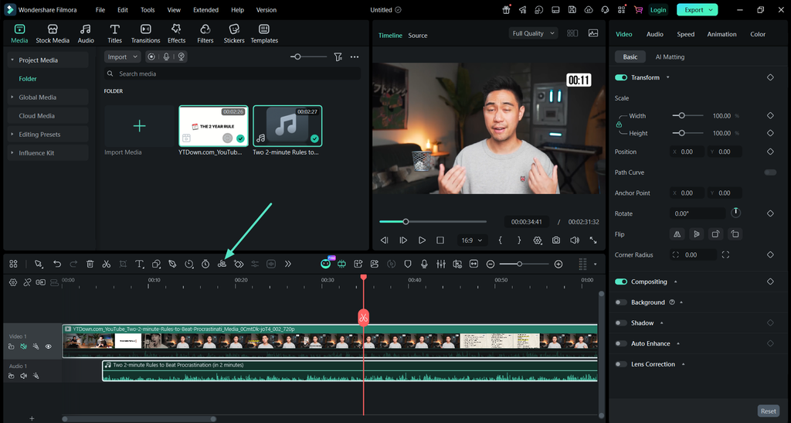Click the marker shield icon
The height and width of the screenshot is (423, 791).
point(408,264)
